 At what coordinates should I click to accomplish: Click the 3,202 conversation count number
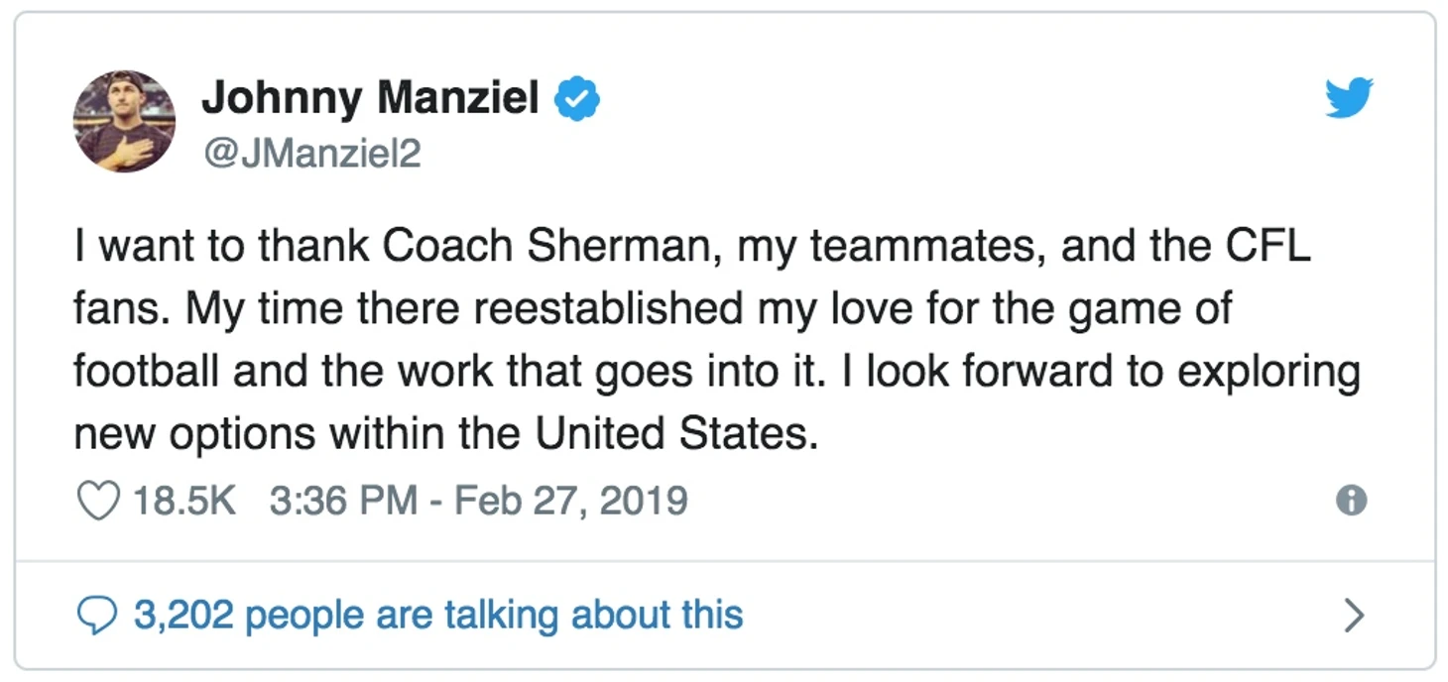pos(183,615)
